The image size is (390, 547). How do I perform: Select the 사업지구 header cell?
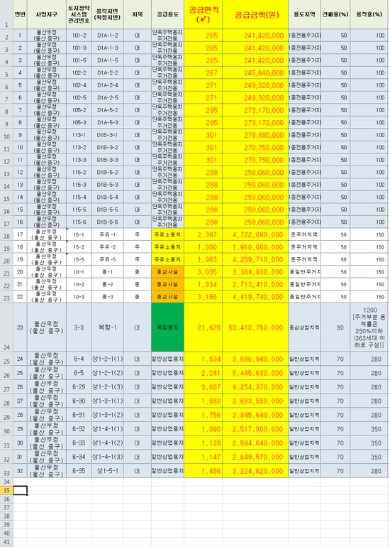(47, 14)
